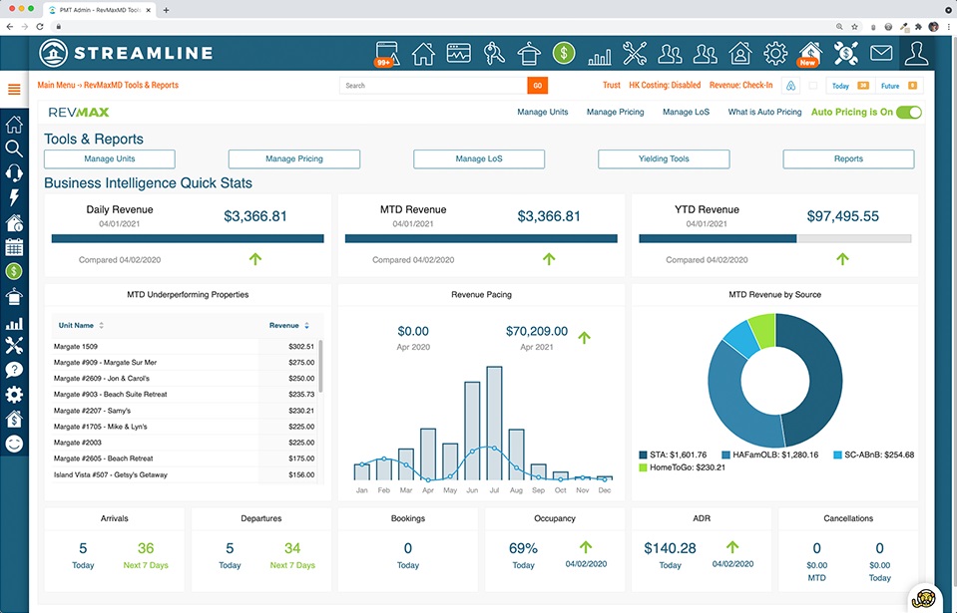
Task: Click inside the Search input field
Action: click(x=429, y=86)
